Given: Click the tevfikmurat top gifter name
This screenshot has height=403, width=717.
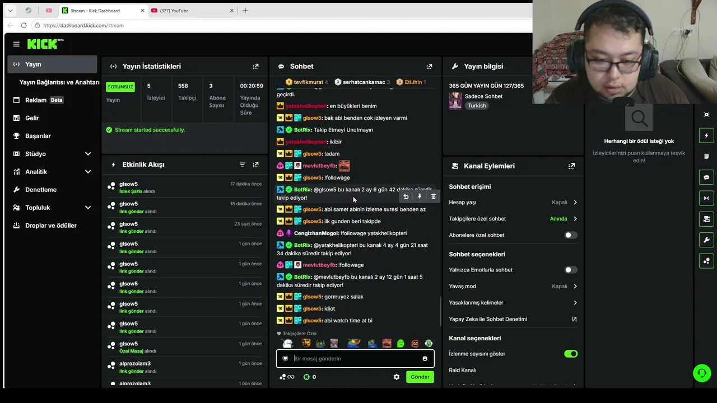Looking at the screenshot, I should click(x=309, y=82).
